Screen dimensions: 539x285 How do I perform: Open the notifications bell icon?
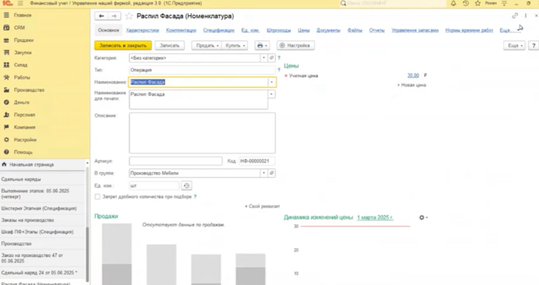453,3
